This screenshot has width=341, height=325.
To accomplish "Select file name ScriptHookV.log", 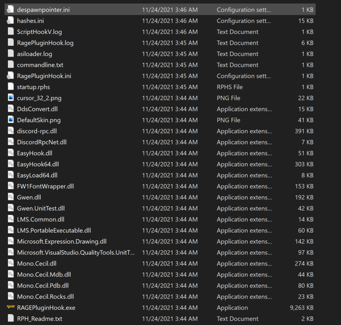I will [39, 32].
